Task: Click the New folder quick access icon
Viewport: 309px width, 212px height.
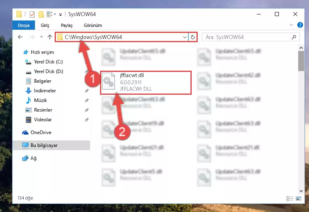Action: 41,14
